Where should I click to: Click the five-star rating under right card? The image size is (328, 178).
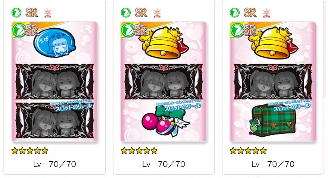point(248,151)
